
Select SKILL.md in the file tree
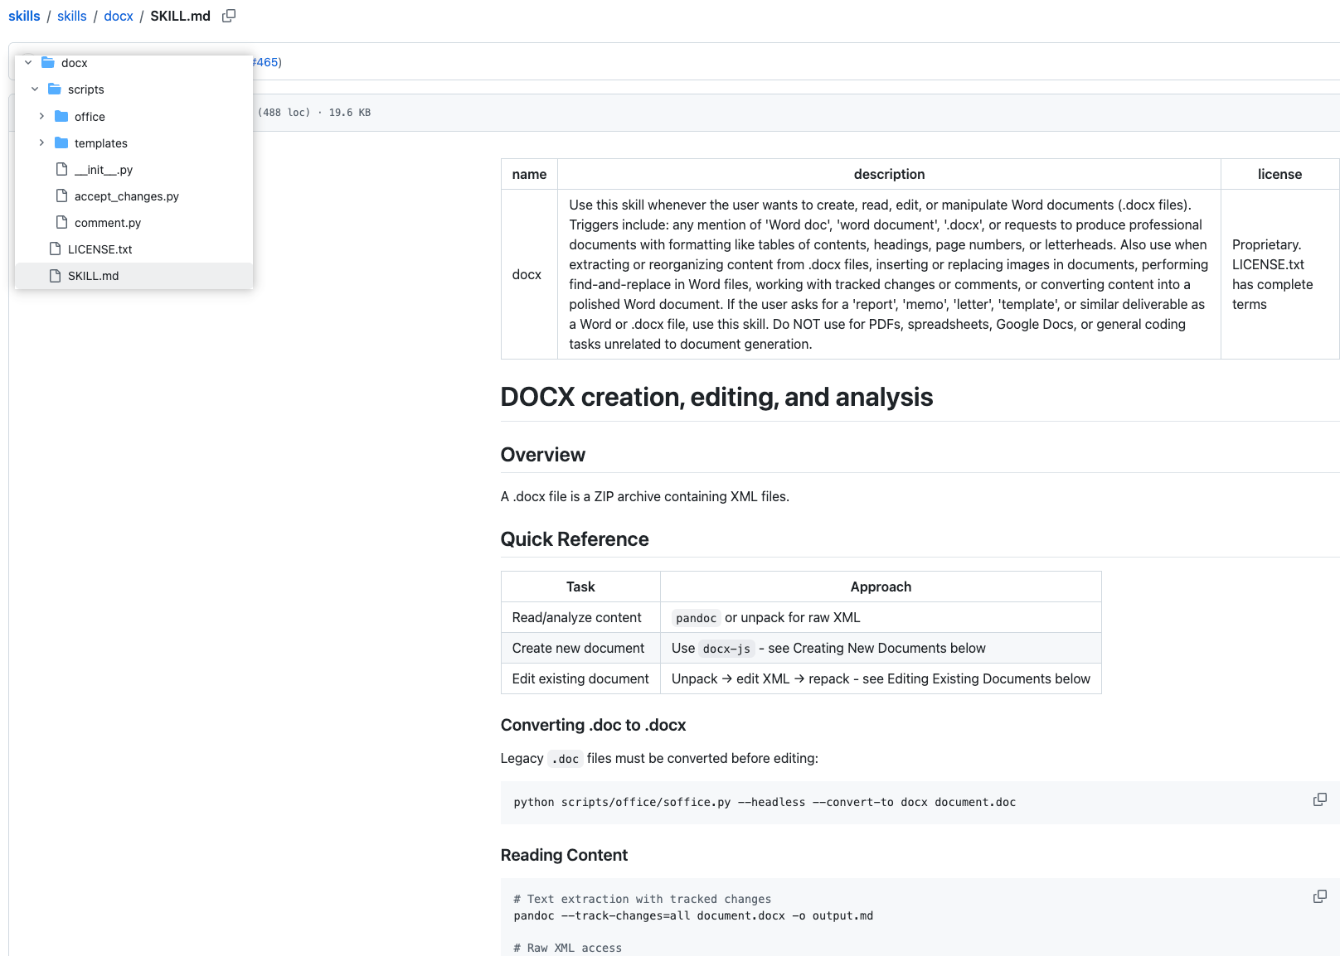[134, 276]
